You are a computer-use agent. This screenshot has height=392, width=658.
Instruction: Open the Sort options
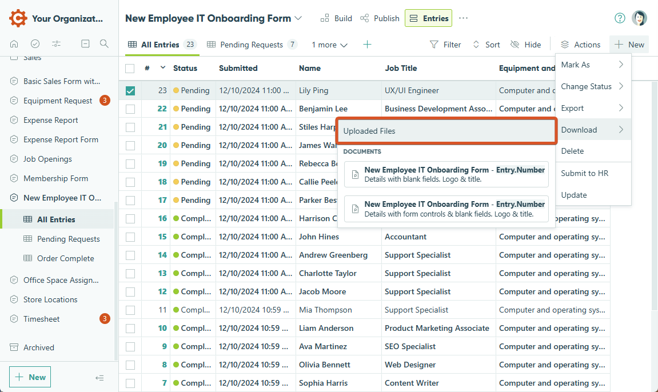tap(486, 45)
